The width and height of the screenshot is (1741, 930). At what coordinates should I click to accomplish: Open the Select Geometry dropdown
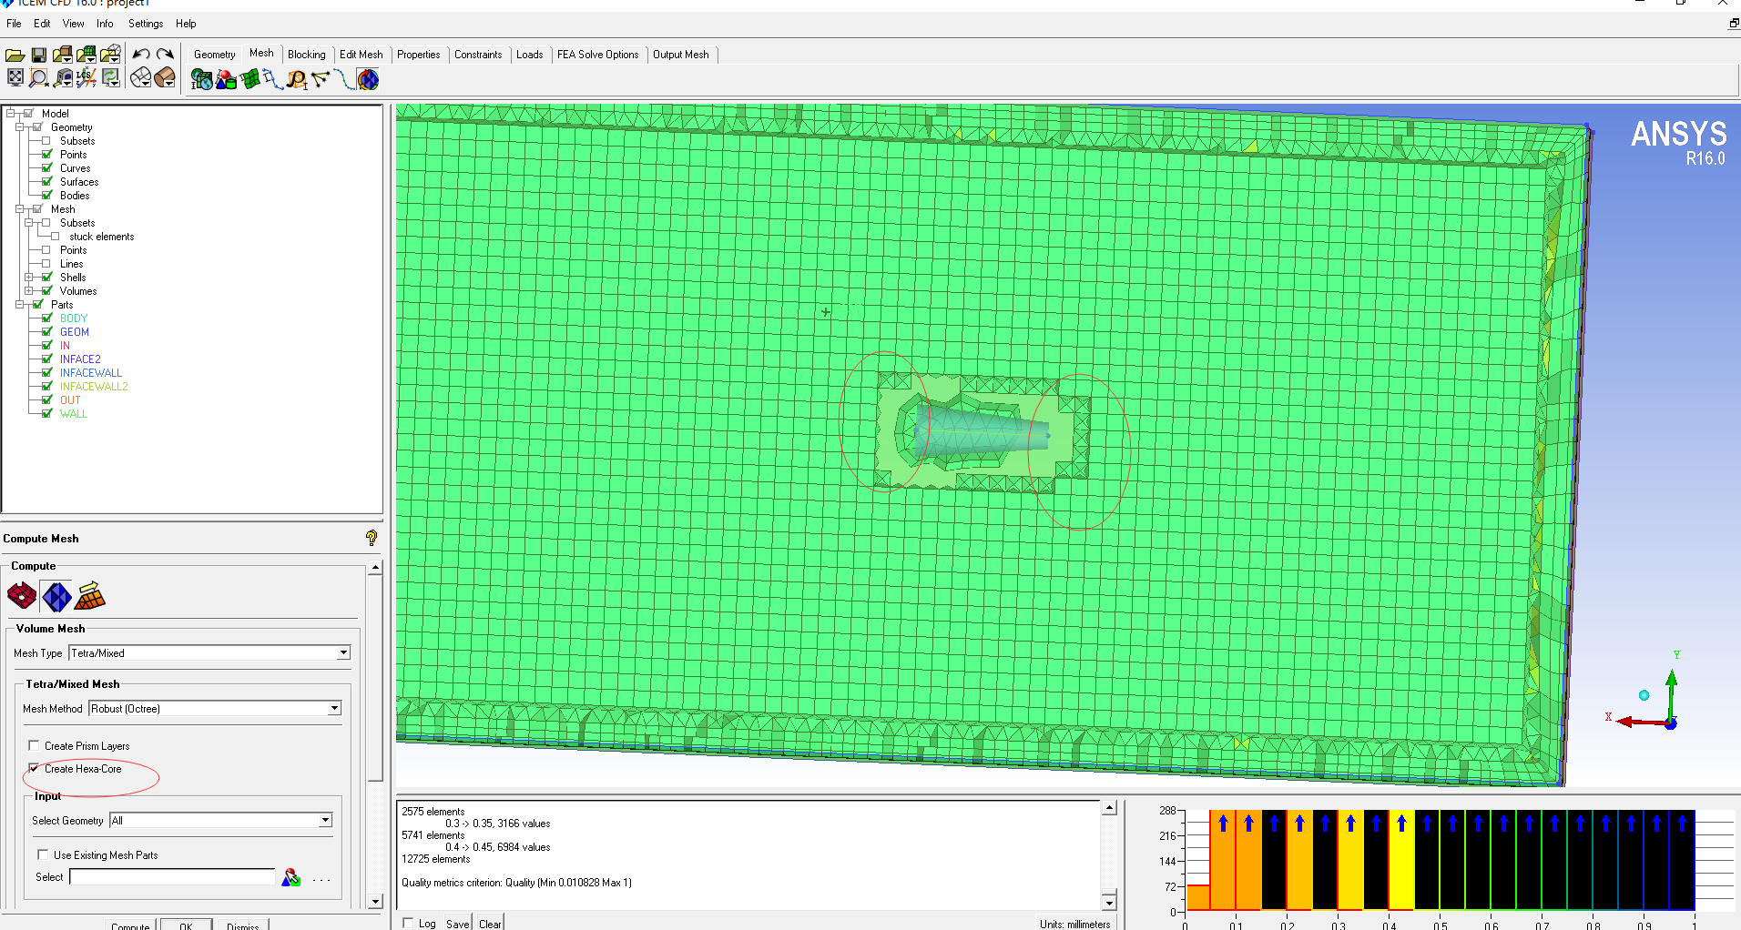[x=325, y=820]
